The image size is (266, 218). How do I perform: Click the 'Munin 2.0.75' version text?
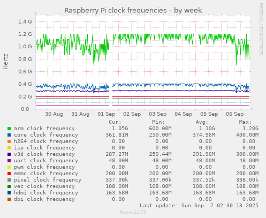pos(133,212)
